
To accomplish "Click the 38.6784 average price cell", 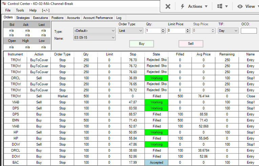I will [x=203, y=150].
